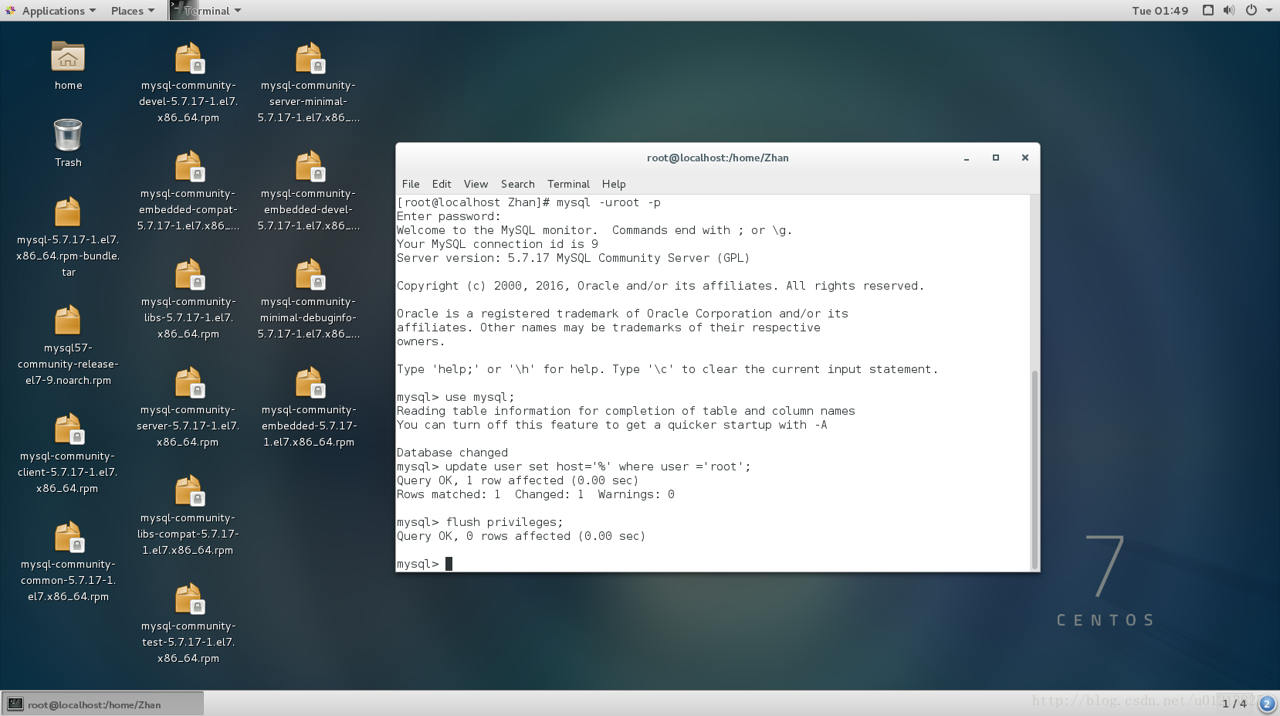Open the Search menu in terminal

point(517,184)
